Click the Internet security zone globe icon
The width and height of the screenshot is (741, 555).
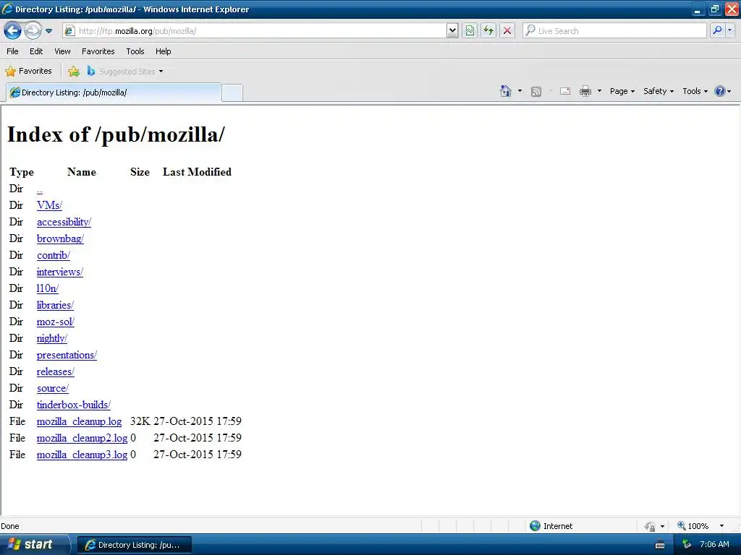click(535, 526)
